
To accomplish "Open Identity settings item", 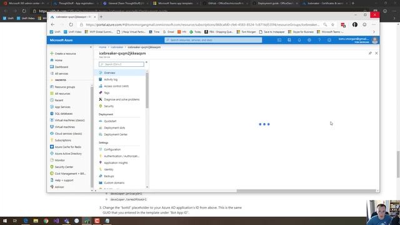I will [x=106, y=169].
